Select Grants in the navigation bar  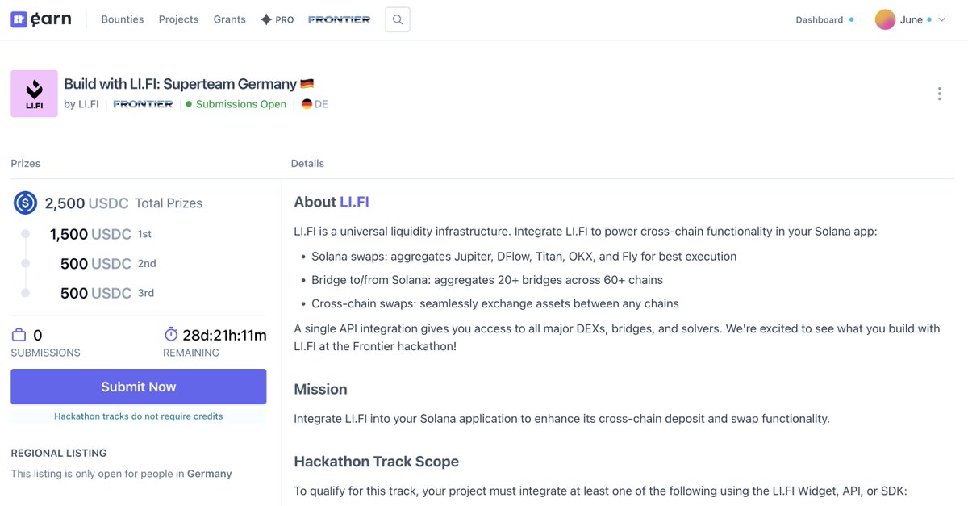[x=229, y=19]
